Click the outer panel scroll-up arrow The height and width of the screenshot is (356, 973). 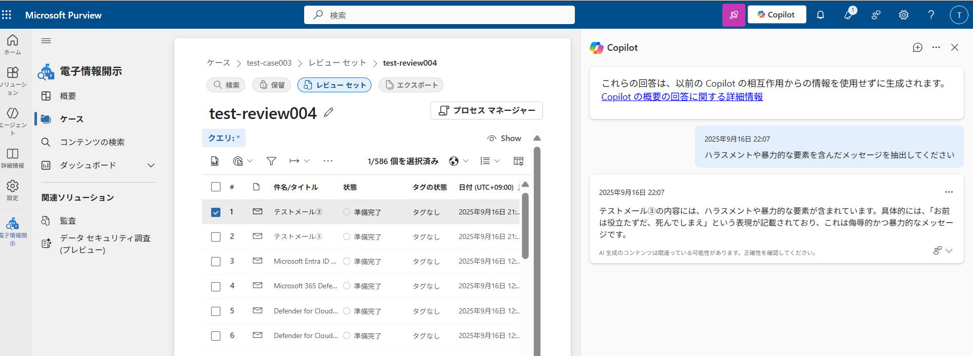537,138
